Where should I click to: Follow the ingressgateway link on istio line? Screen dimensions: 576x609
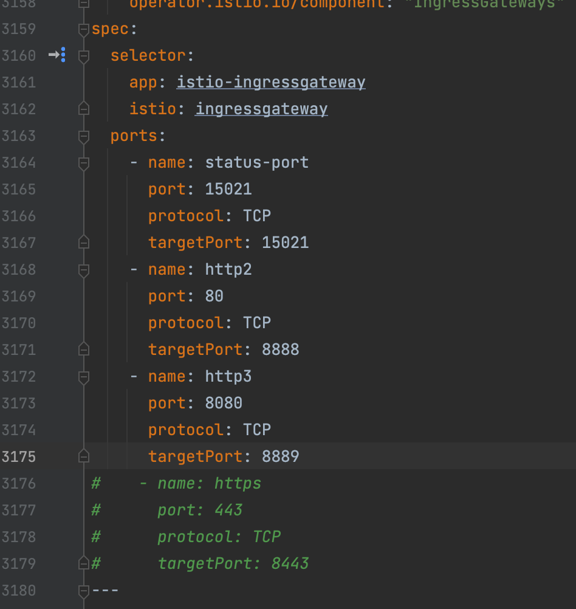pos(261,109)
